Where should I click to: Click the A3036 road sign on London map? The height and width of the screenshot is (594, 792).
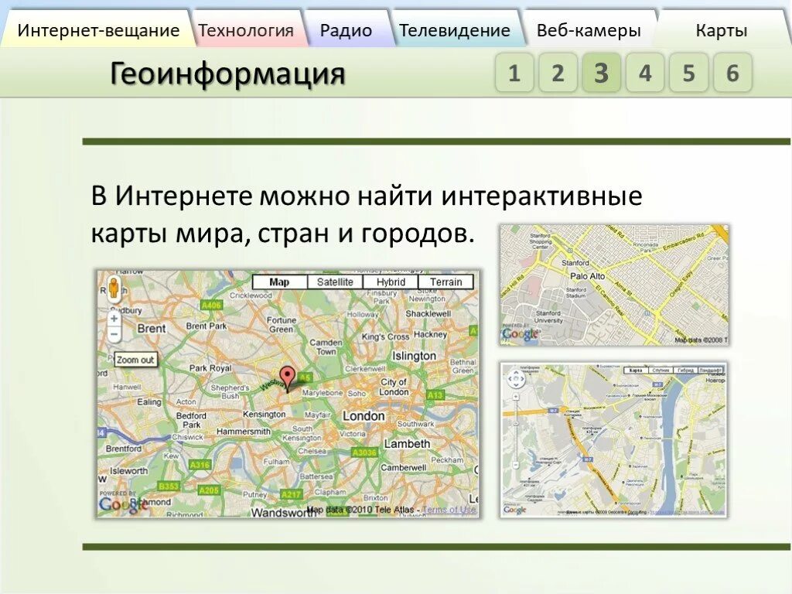[365, 452]
